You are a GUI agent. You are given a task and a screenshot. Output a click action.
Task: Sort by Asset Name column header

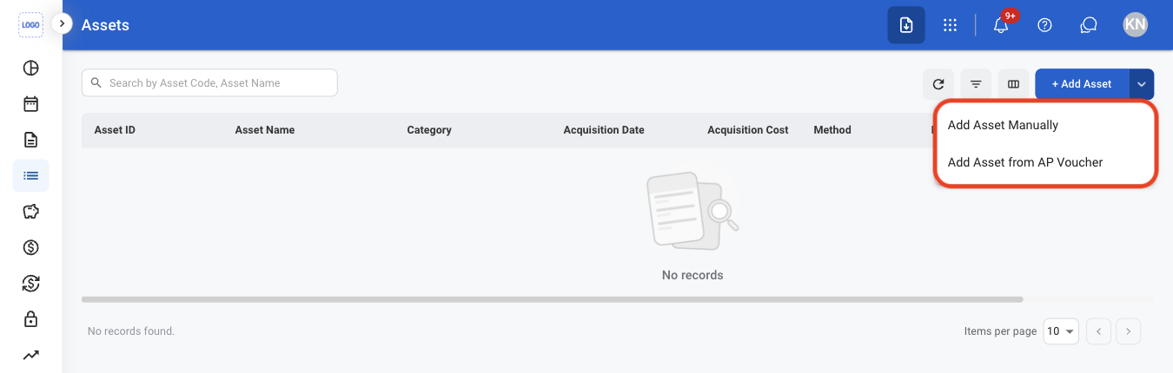[265, 130]
